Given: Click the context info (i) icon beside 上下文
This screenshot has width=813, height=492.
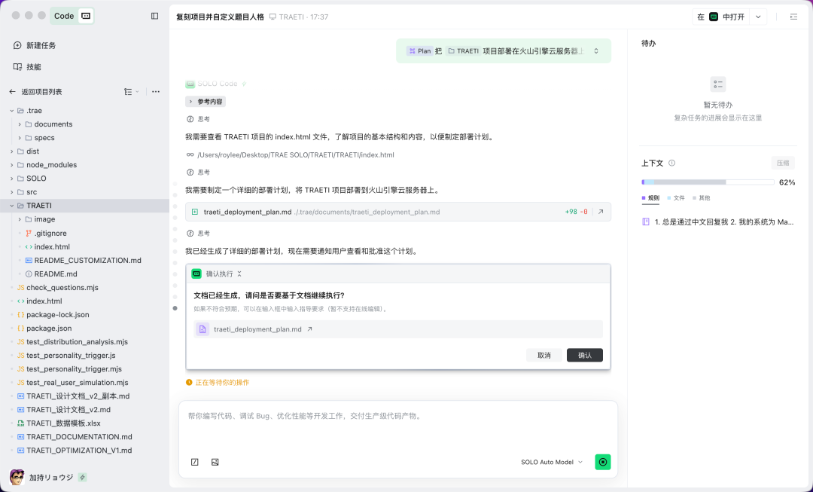Looking at the screenshot, I should click(x=671, y=162).
